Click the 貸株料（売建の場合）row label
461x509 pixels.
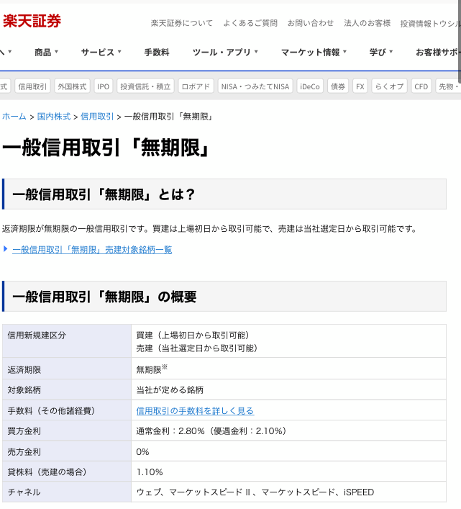coord(47,472)
